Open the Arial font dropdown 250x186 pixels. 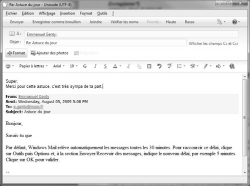coord(59,66)
